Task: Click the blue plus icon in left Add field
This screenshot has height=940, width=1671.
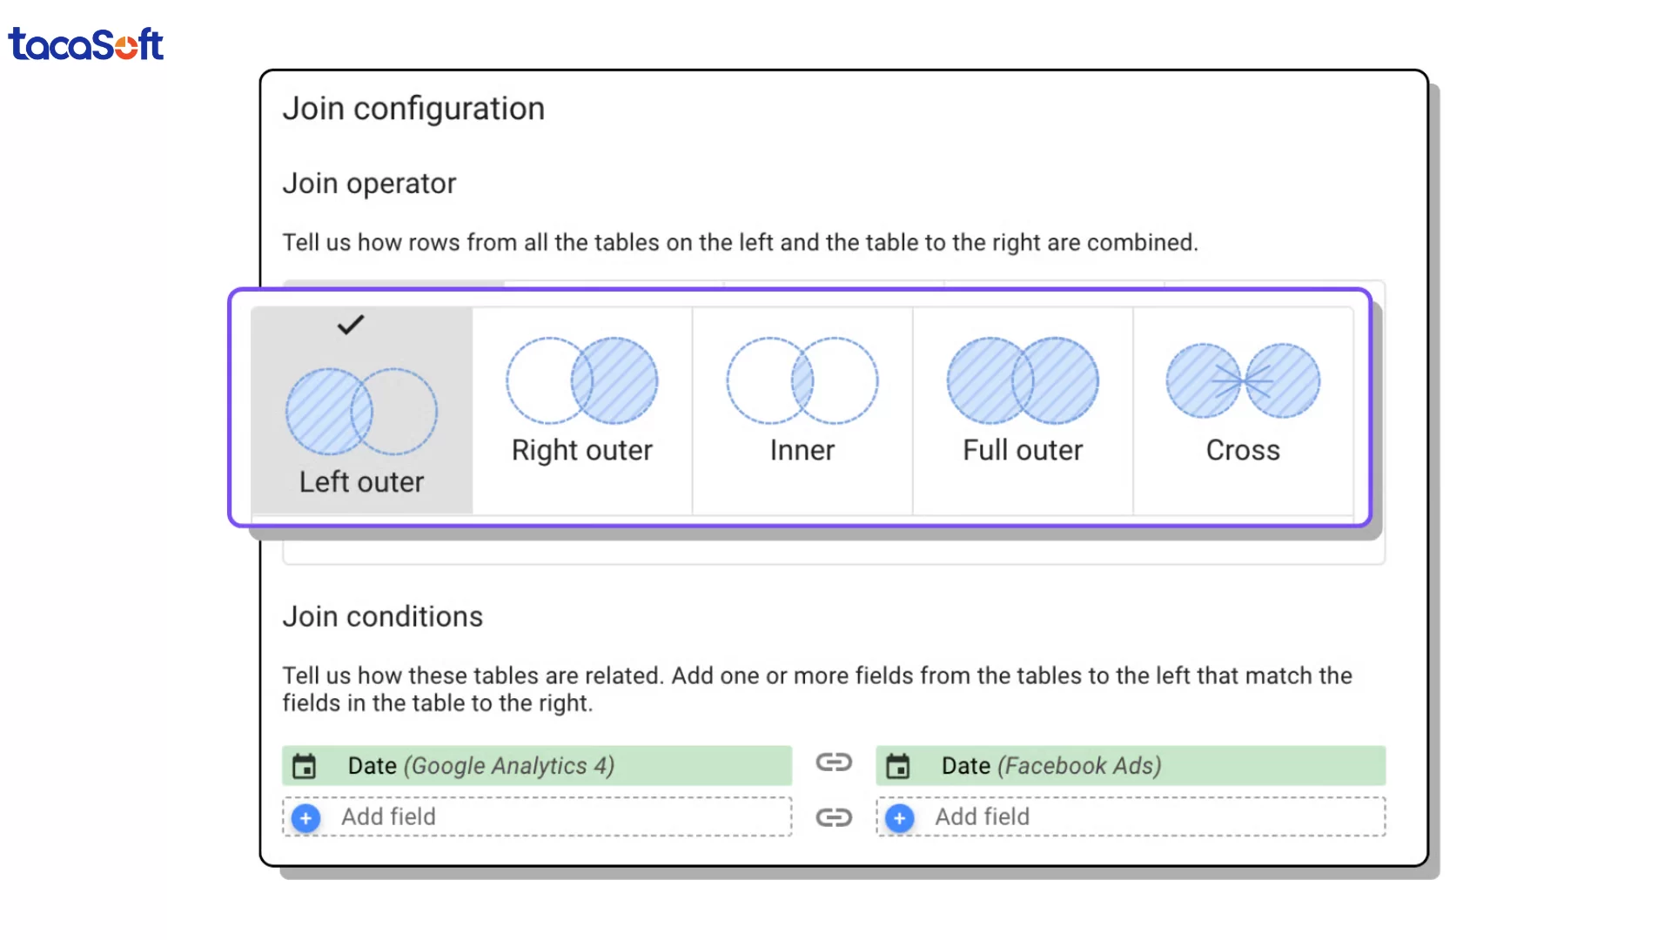Action: (x=305, y=818)
